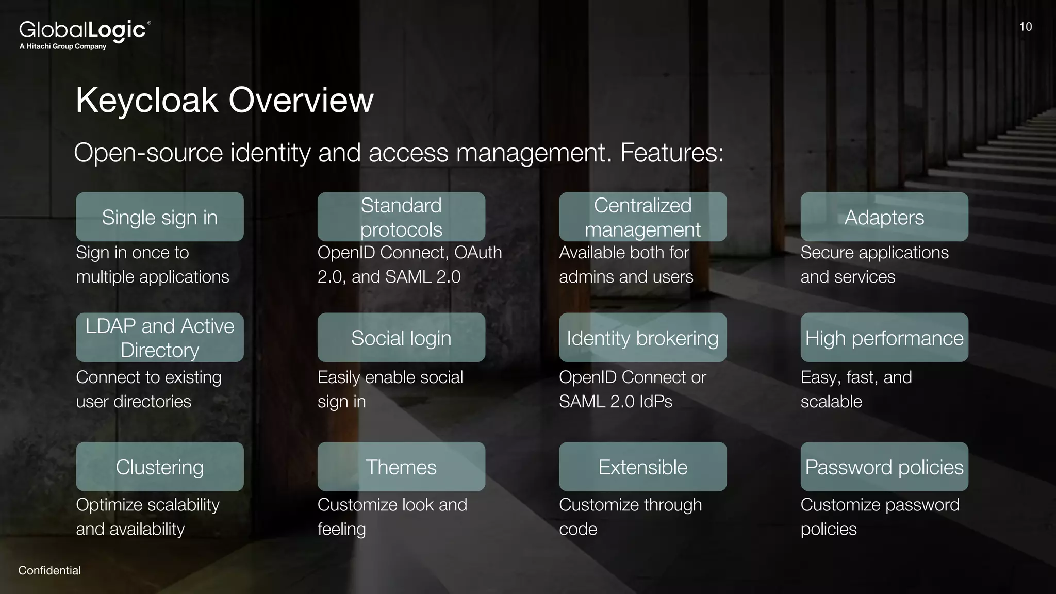The height and width of the screenshot is (594, 1056).
Task: Click the Keycloak Overview title
Action: click(x=224, y=100)
